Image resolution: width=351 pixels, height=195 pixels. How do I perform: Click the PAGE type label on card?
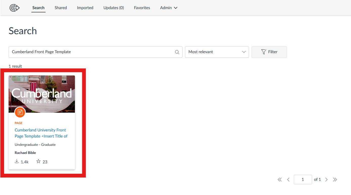click(18, 123)
